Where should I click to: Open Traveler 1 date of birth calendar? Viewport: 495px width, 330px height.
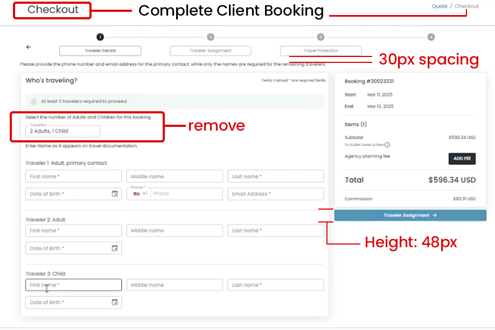115,194
